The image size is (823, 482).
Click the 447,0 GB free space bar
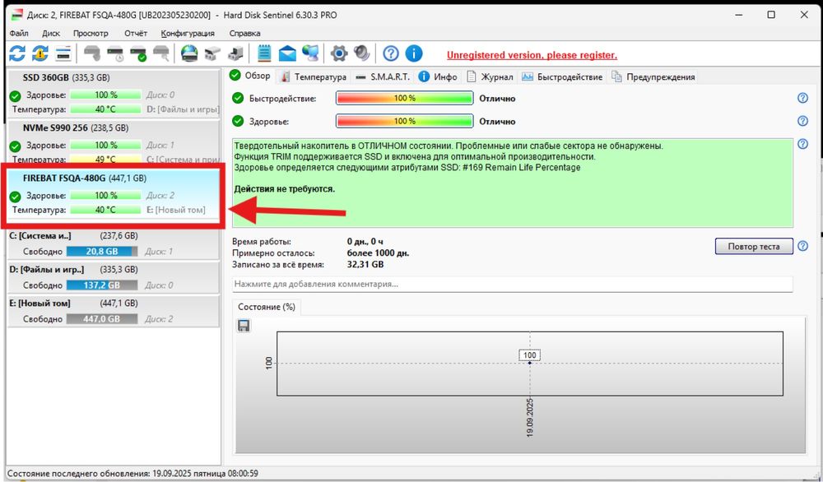(102, 319)
